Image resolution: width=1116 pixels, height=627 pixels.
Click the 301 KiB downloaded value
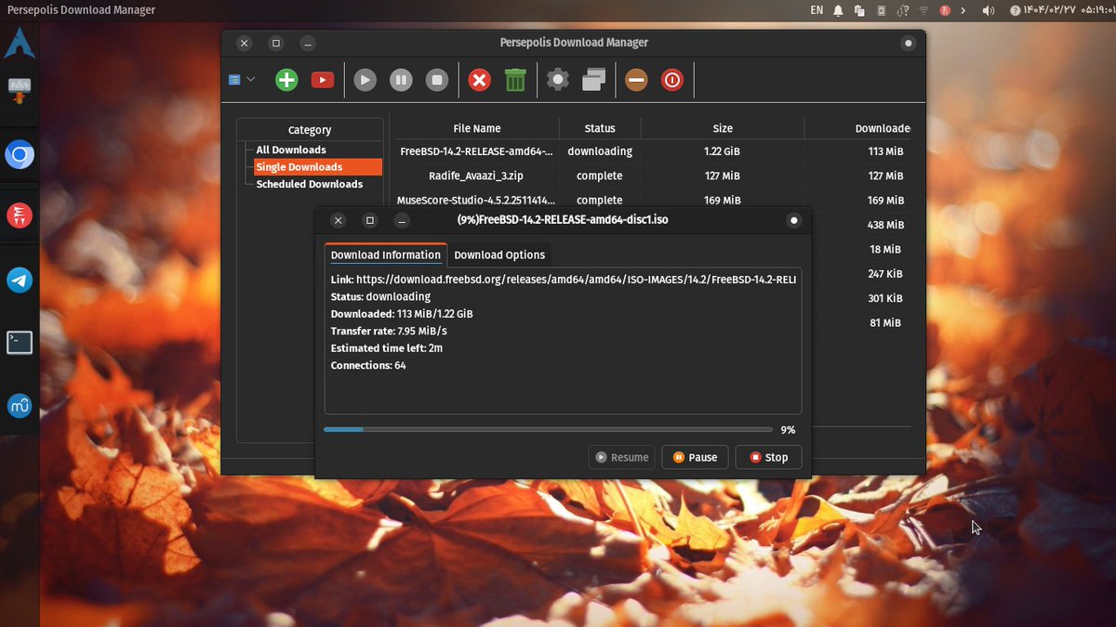[x=886, y=298]
